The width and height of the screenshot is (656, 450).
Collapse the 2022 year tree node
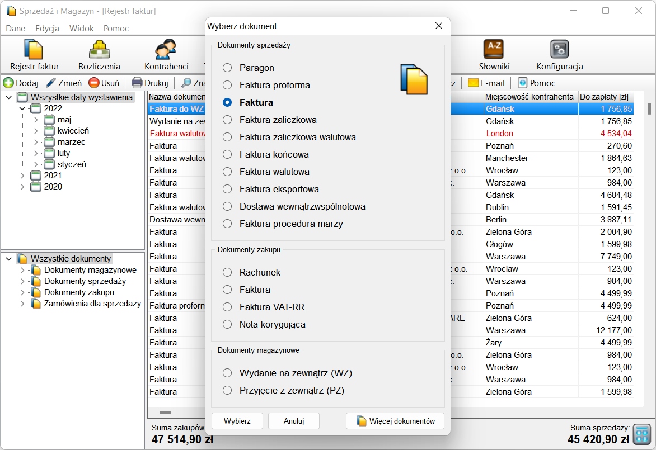[22, 108]
